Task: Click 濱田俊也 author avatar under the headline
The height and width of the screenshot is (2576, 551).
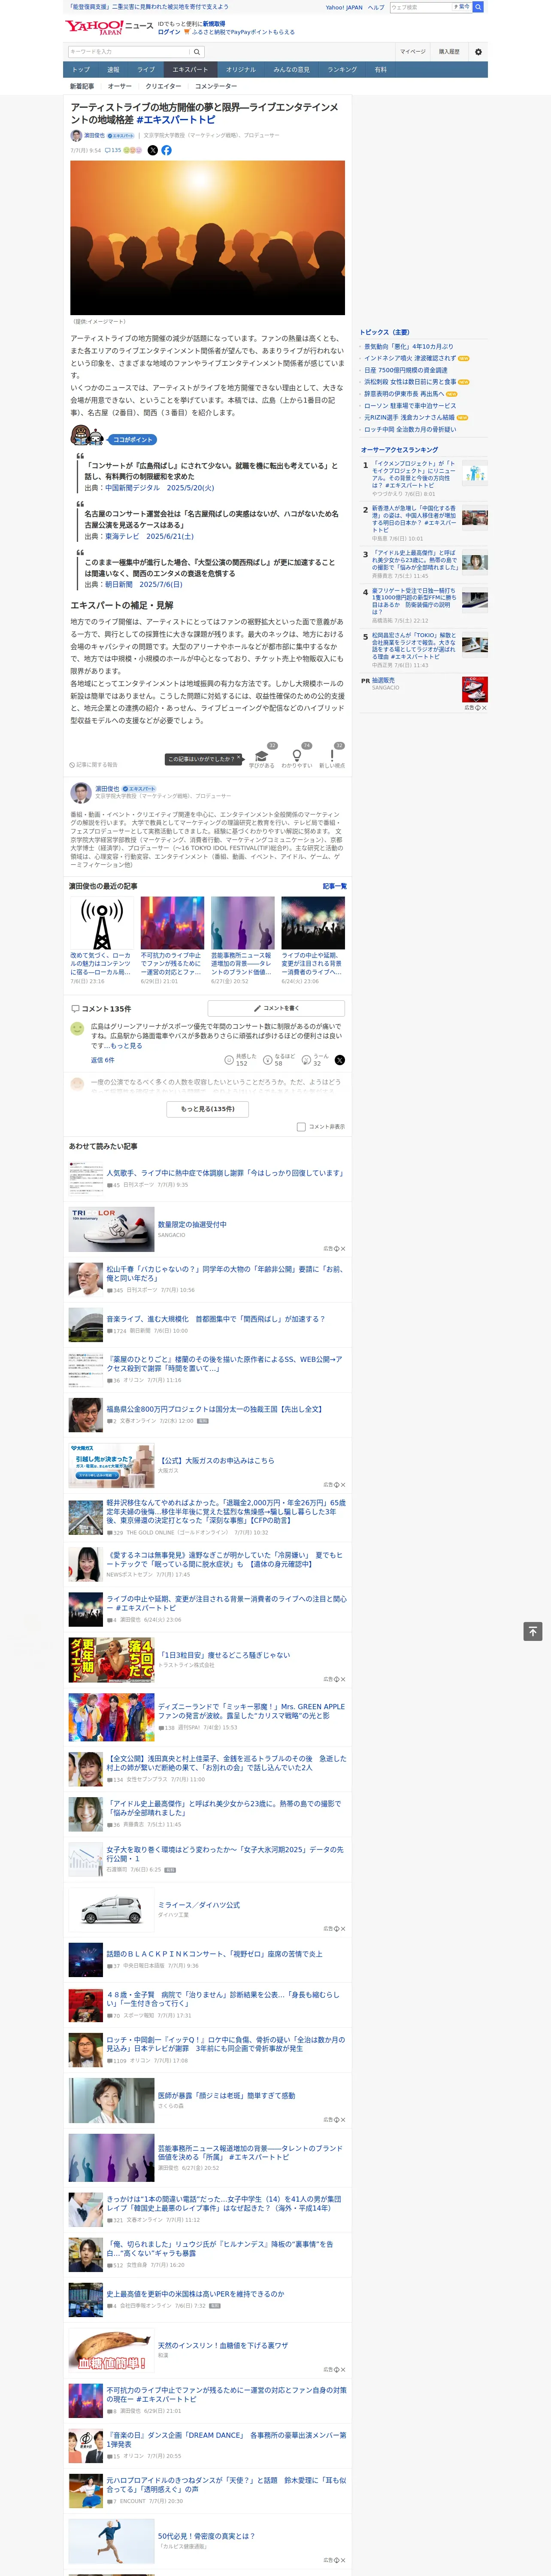Action: (x=76, y=135)
